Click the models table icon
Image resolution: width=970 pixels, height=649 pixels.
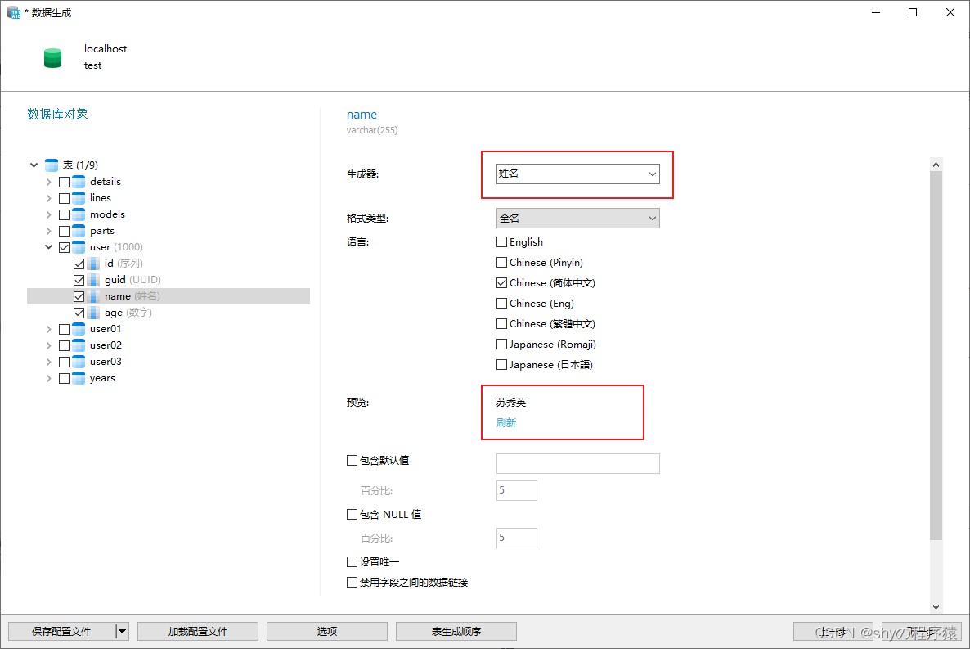point(79,214)
